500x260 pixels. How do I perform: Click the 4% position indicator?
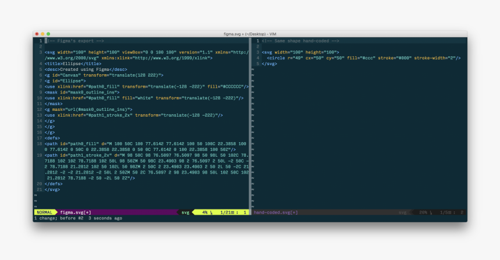(x=205, y=212)
